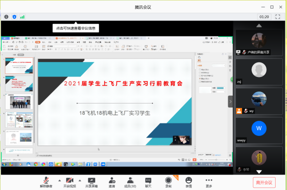Turn on the camera video
Viewport: 287px width, 190px height.
pyautogui.click(x=70, y=182)
